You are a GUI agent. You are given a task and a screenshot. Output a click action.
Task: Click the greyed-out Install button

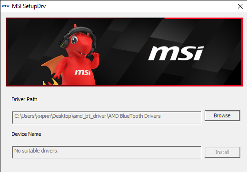coord(222,152)
